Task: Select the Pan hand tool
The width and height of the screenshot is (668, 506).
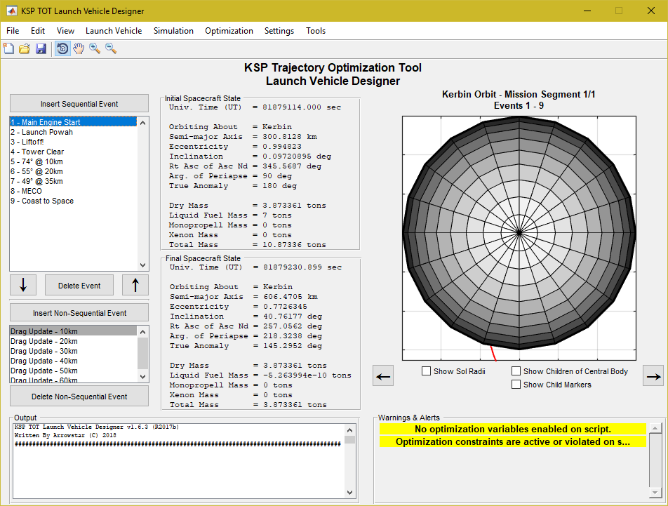Action: point(79,48)
